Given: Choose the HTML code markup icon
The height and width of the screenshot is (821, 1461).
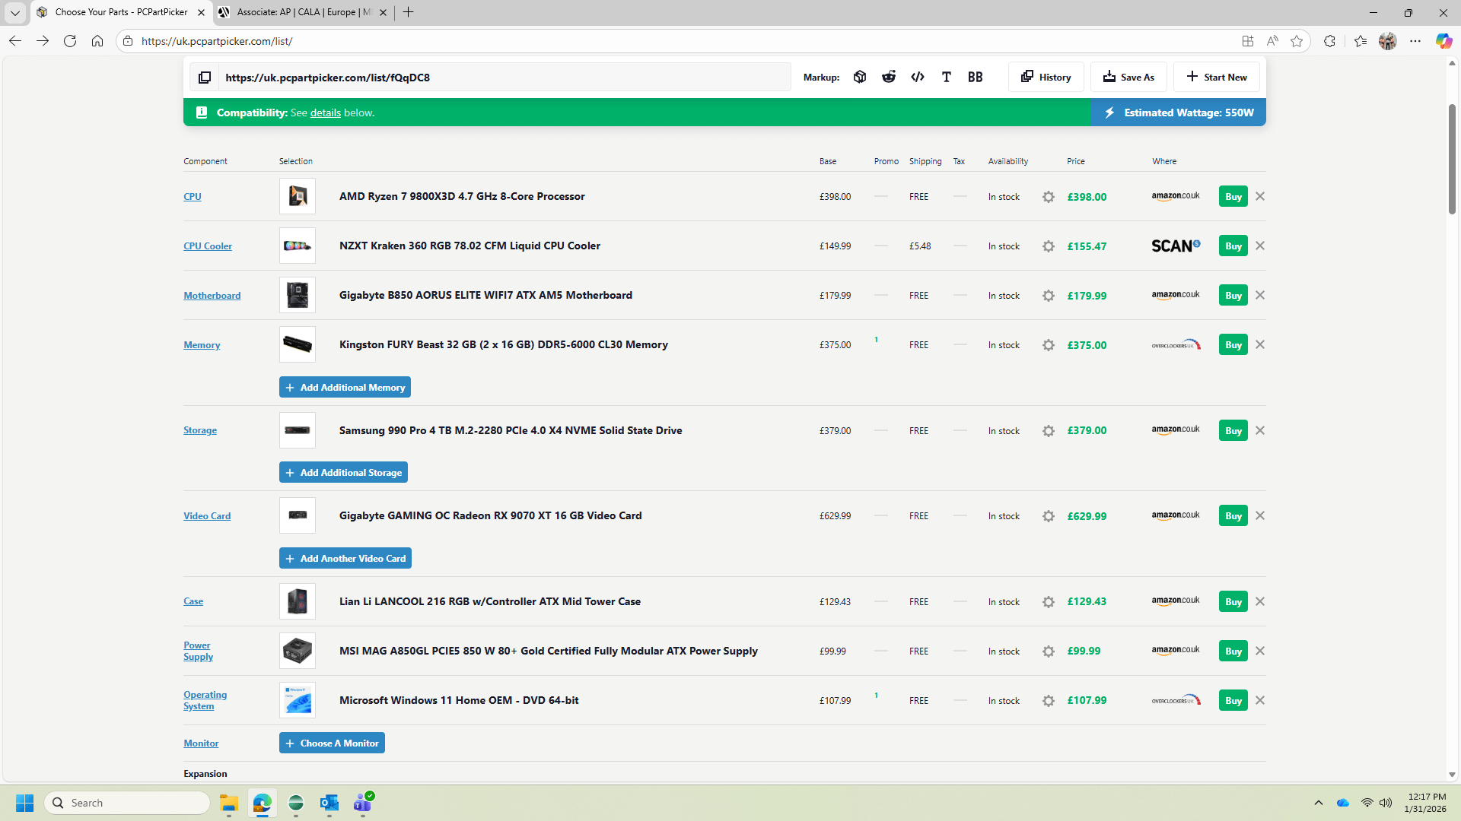Looking at the screenshot, I should click(918, 77).
